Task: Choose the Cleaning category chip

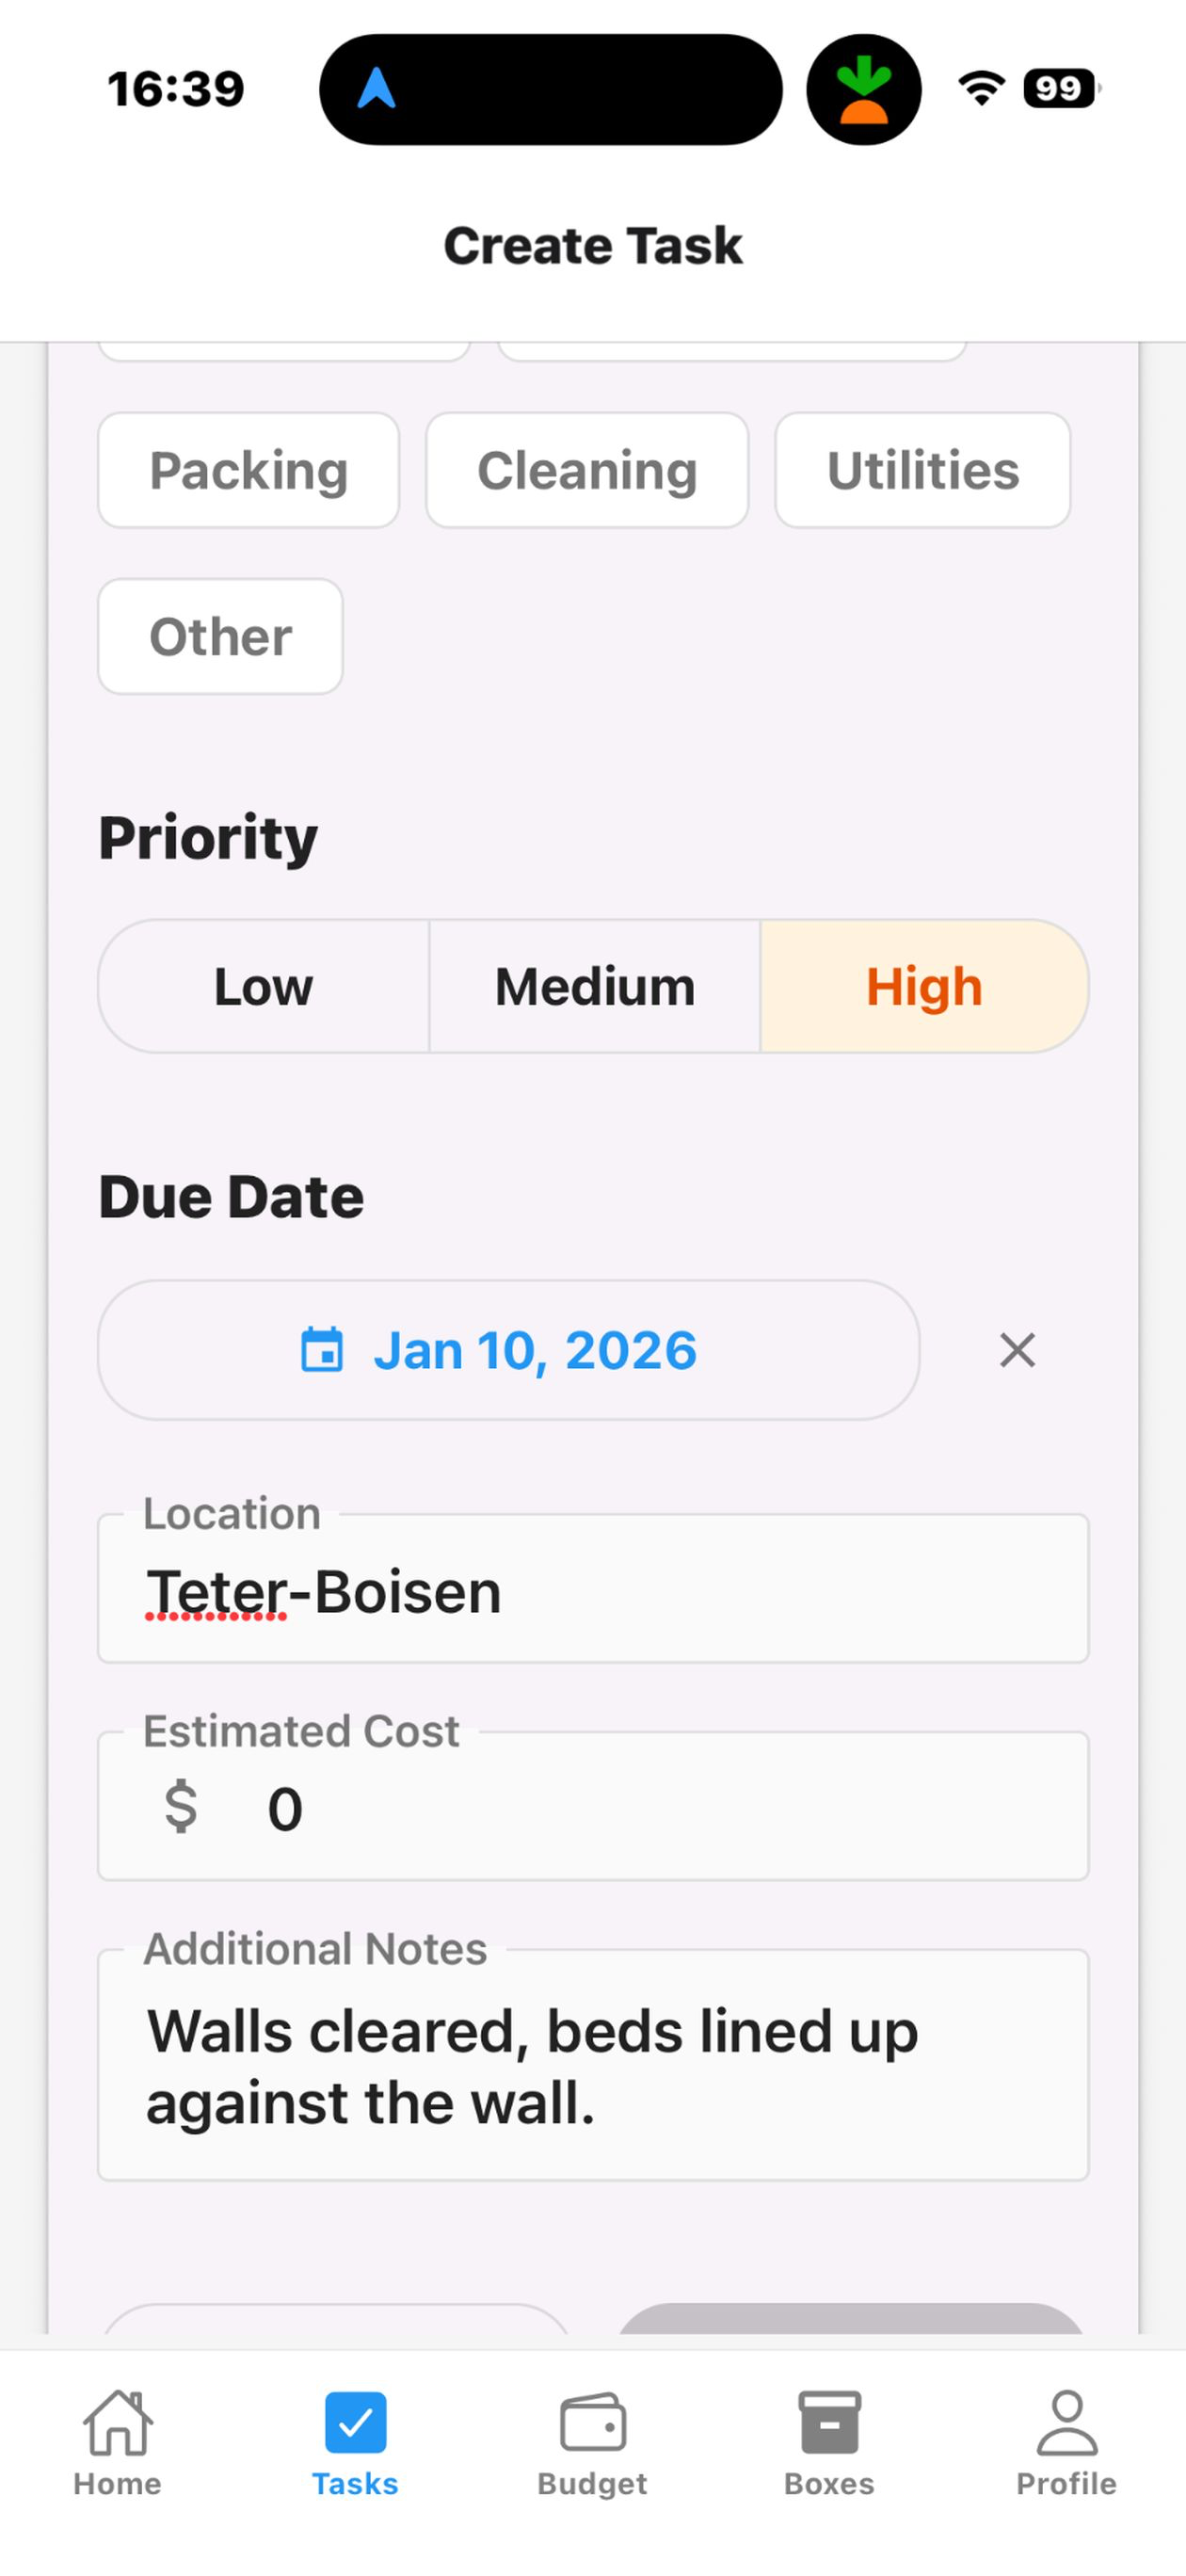Action: tap(587, 470)
